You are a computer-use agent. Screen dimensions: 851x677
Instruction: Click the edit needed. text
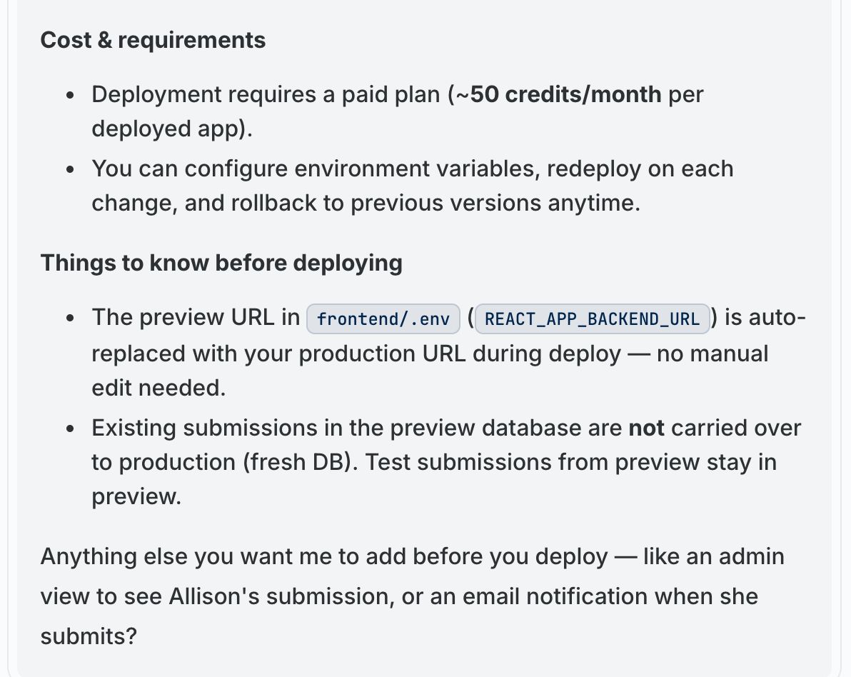coord(158,388)
